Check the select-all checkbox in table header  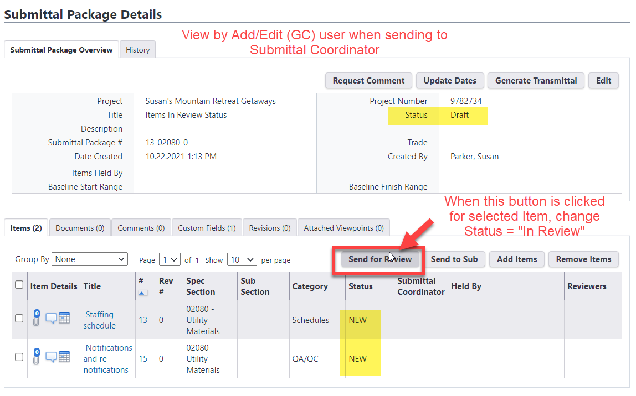click(19, 285)
